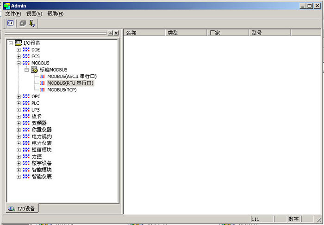Screen dimensions: 324x225
Task: Expand the DDE tree node
Action: point(19,50)
